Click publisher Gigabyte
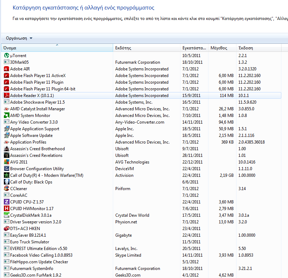Image resolution: width=288 pixels, height=278 pixels. [124, 235]
